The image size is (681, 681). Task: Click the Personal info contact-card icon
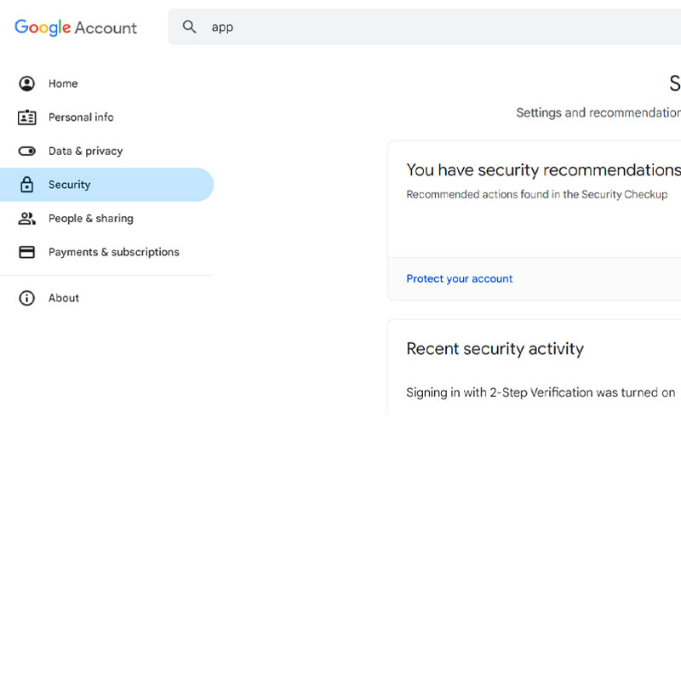coord(26,117)
